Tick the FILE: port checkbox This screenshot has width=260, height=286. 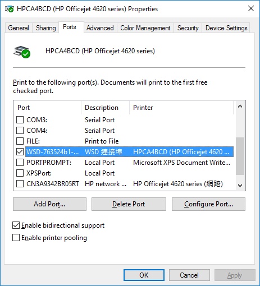point(20,141)
